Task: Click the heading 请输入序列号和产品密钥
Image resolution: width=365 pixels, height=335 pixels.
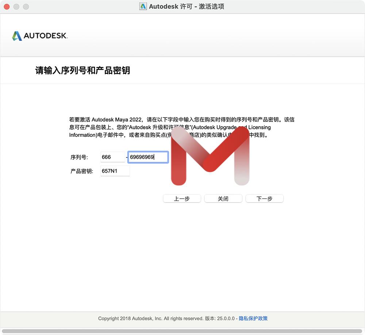Action: (x=82, y=70)
